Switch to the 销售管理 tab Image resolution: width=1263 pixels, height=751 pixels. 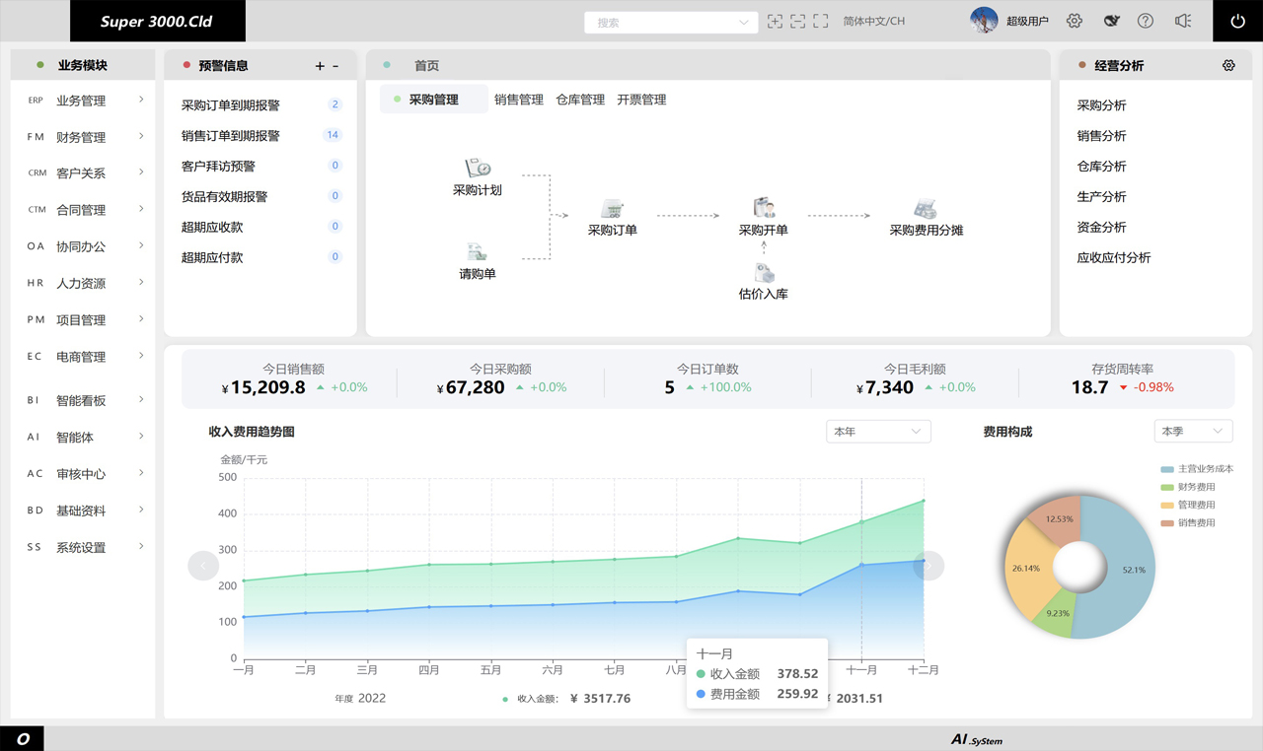[x=519, y=100]
